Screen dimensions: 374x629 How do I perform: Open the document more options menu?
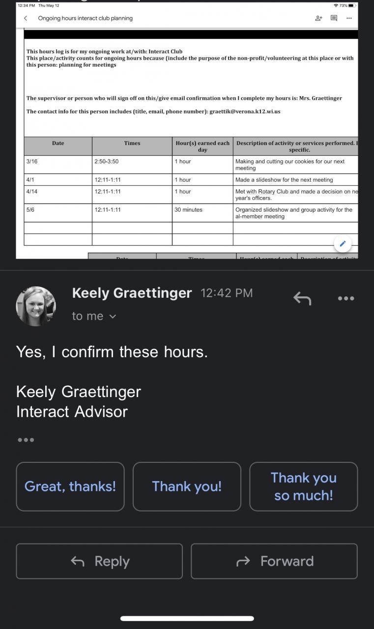pos(349,18)
